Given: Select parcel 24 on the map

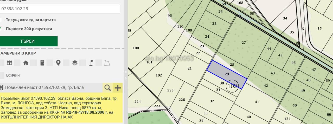Looking at the screenshot, I should pos(207,37).
